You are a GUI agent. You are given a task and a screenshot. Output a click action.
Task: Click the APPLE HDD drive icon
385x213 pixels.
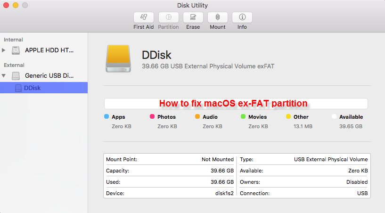pos(16,50)
